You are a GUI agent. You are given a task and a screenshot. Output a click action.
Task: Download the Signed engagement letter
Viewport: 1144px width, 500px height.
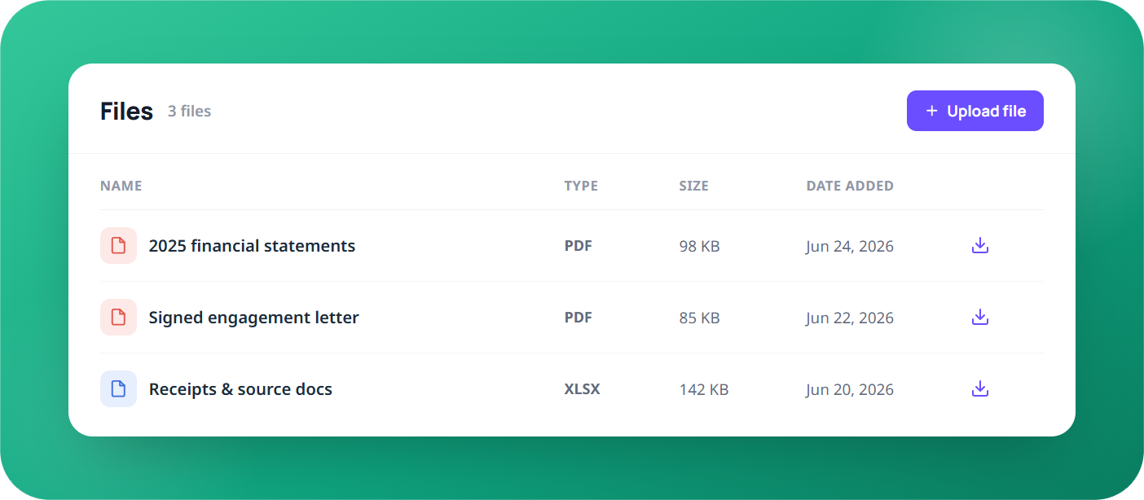[x=980, y=317]
